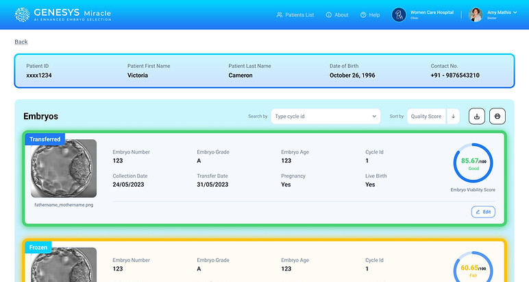
Task: Edit the Transferred embryo record
Action: (x=483, y=212)
